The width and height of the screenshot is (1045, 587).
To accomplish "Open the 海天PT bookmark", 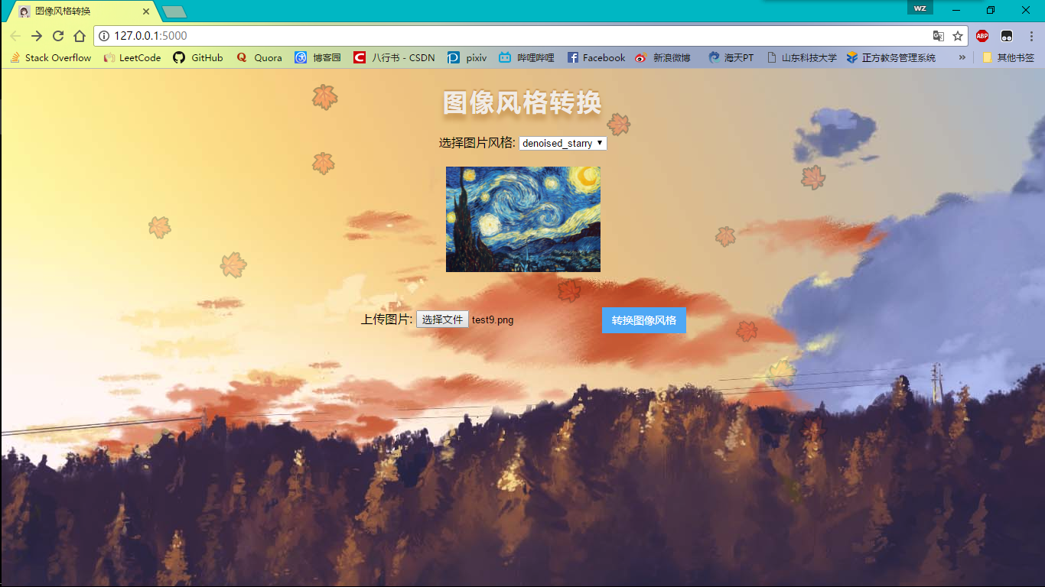I will coord(731,57).
